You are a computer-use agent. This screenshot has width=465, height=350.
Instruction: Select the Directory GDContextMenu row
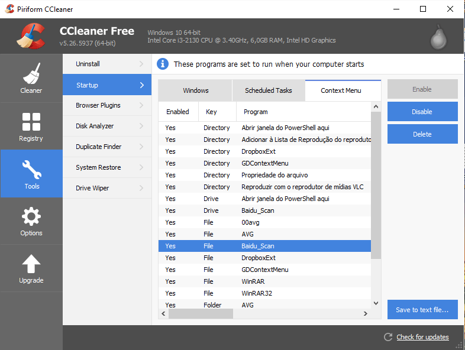(x=264, y=163)
